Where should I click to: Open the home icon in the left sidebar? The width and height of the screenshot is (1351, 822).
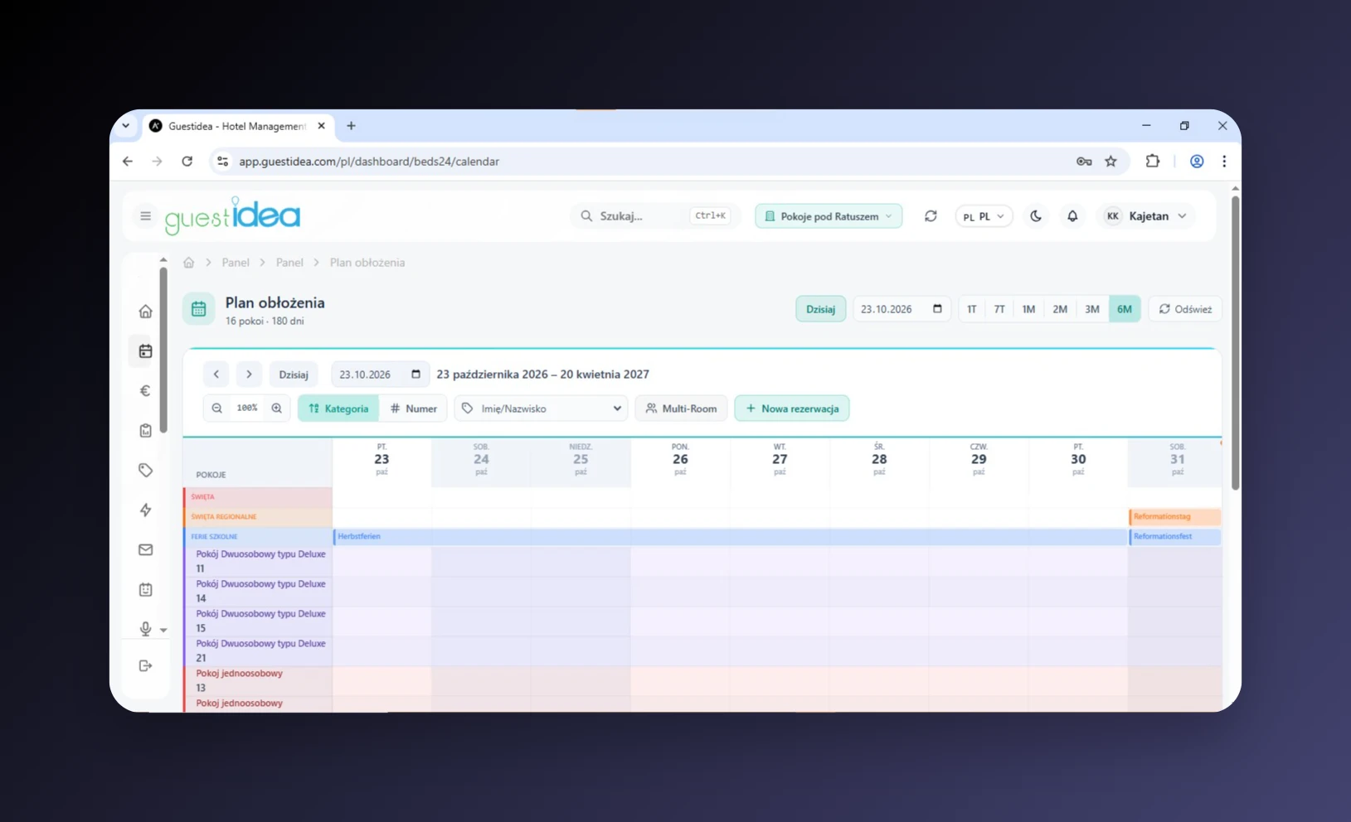146,312
